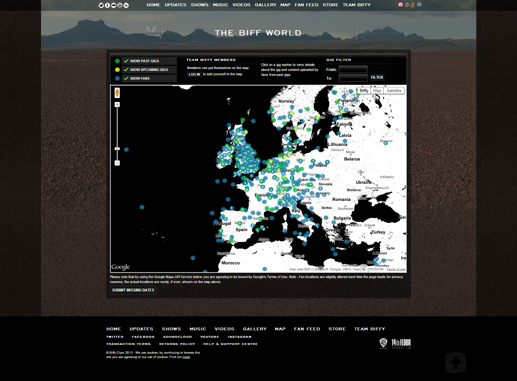Click the fan marker labeled 2 near Moscow
The height and width of the screenshot is (381, 517).
385,143
